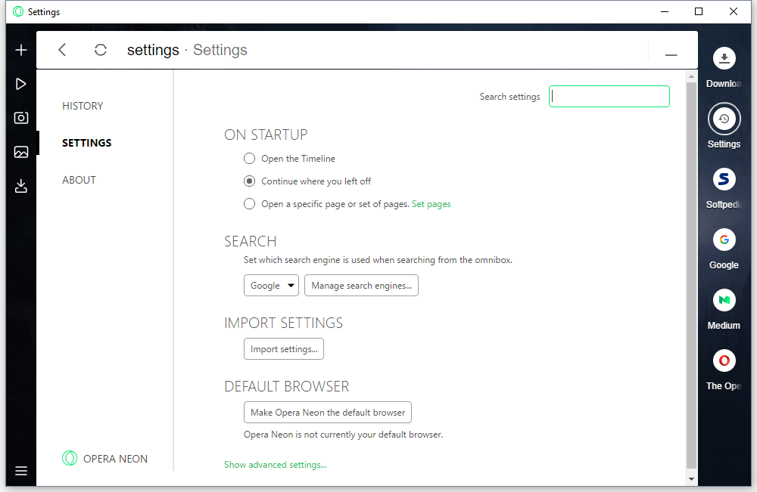Go back with the arrow icon
This screenshot has width=757, height=492.
tap(62, 50)
